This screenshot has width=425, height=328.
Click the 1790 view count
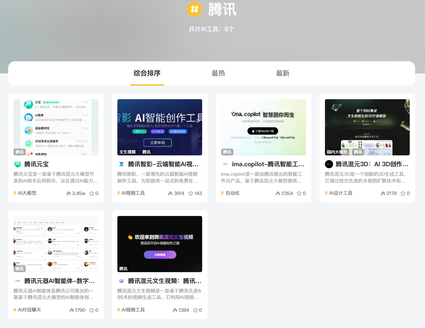[x=80, y=310]
